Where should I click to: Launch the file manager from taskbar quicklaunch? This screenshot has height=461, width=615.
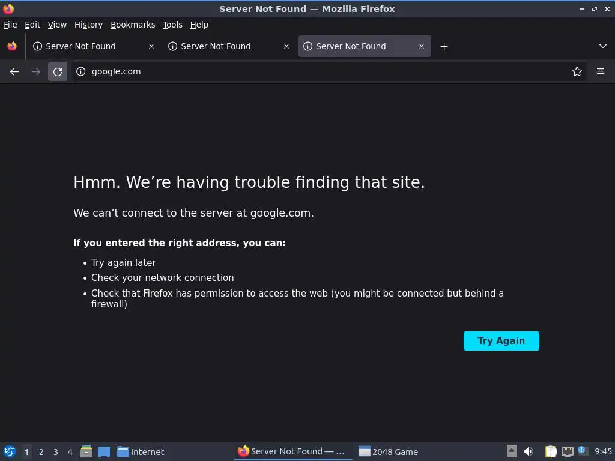[86, 451]
